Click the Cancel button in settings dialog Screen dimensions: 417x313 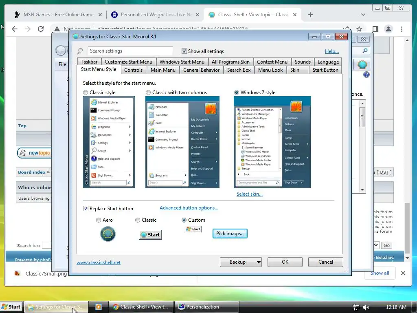pos(325,262)
